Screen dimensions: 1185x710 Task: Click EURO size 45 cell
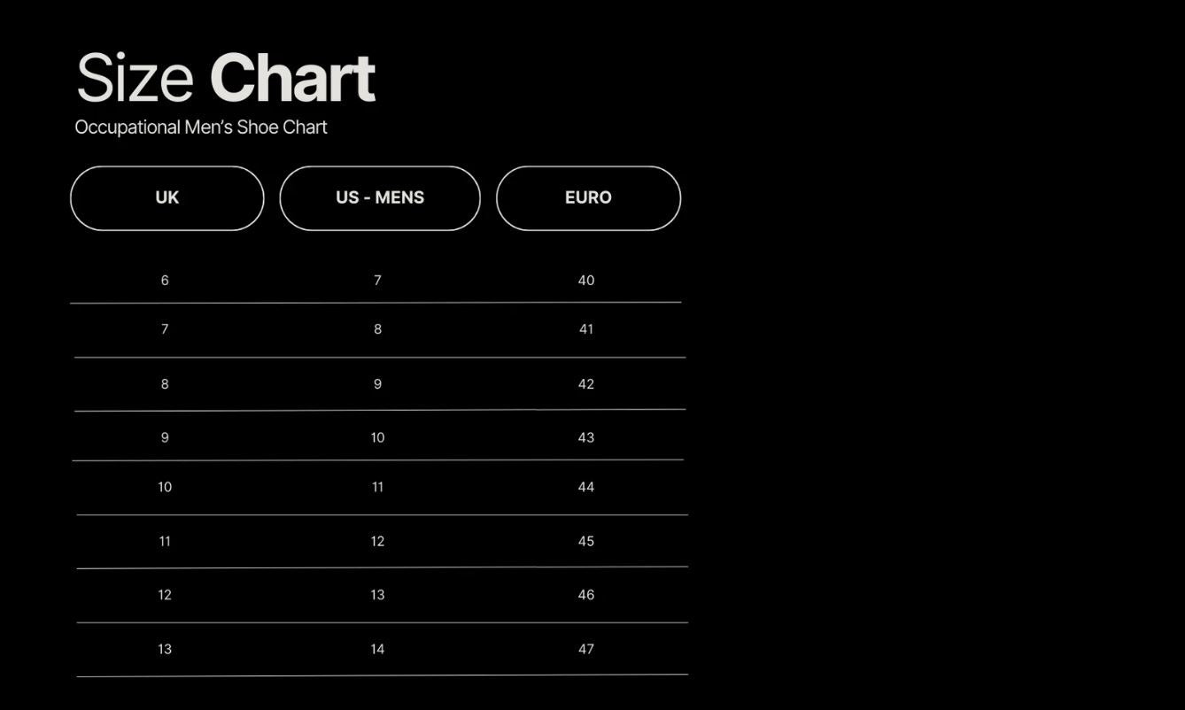click(x=586, y=541)
